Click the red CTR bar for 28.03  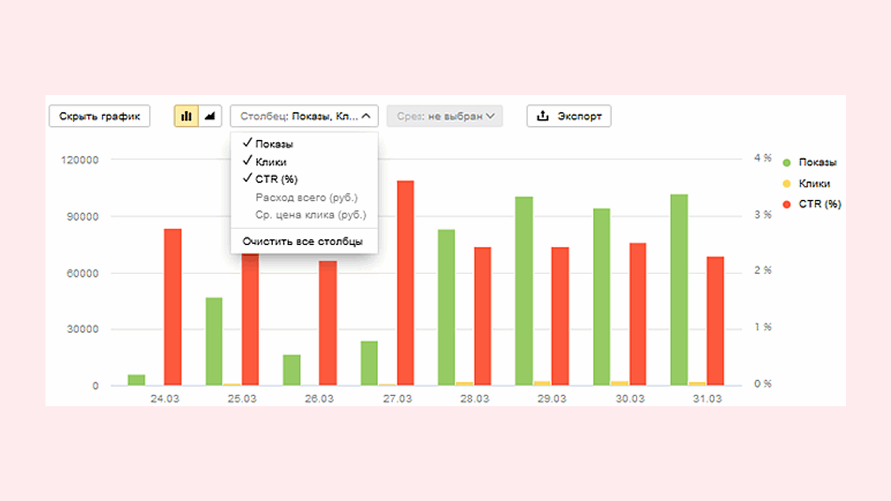(483, 316)
